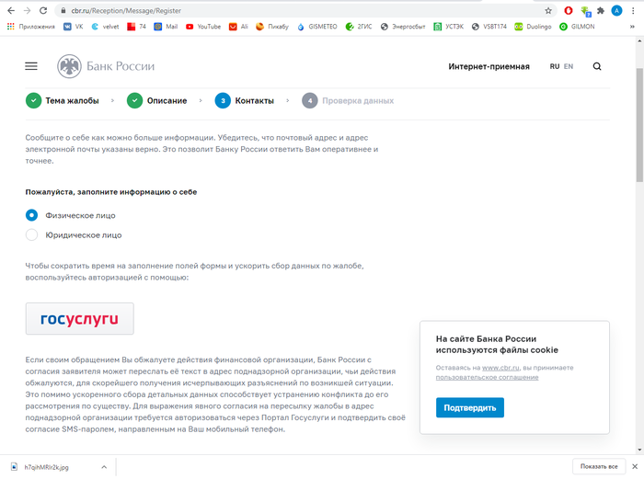Open the hamburger menu icon
Screen dimensions: 644x479
(31, 66)
